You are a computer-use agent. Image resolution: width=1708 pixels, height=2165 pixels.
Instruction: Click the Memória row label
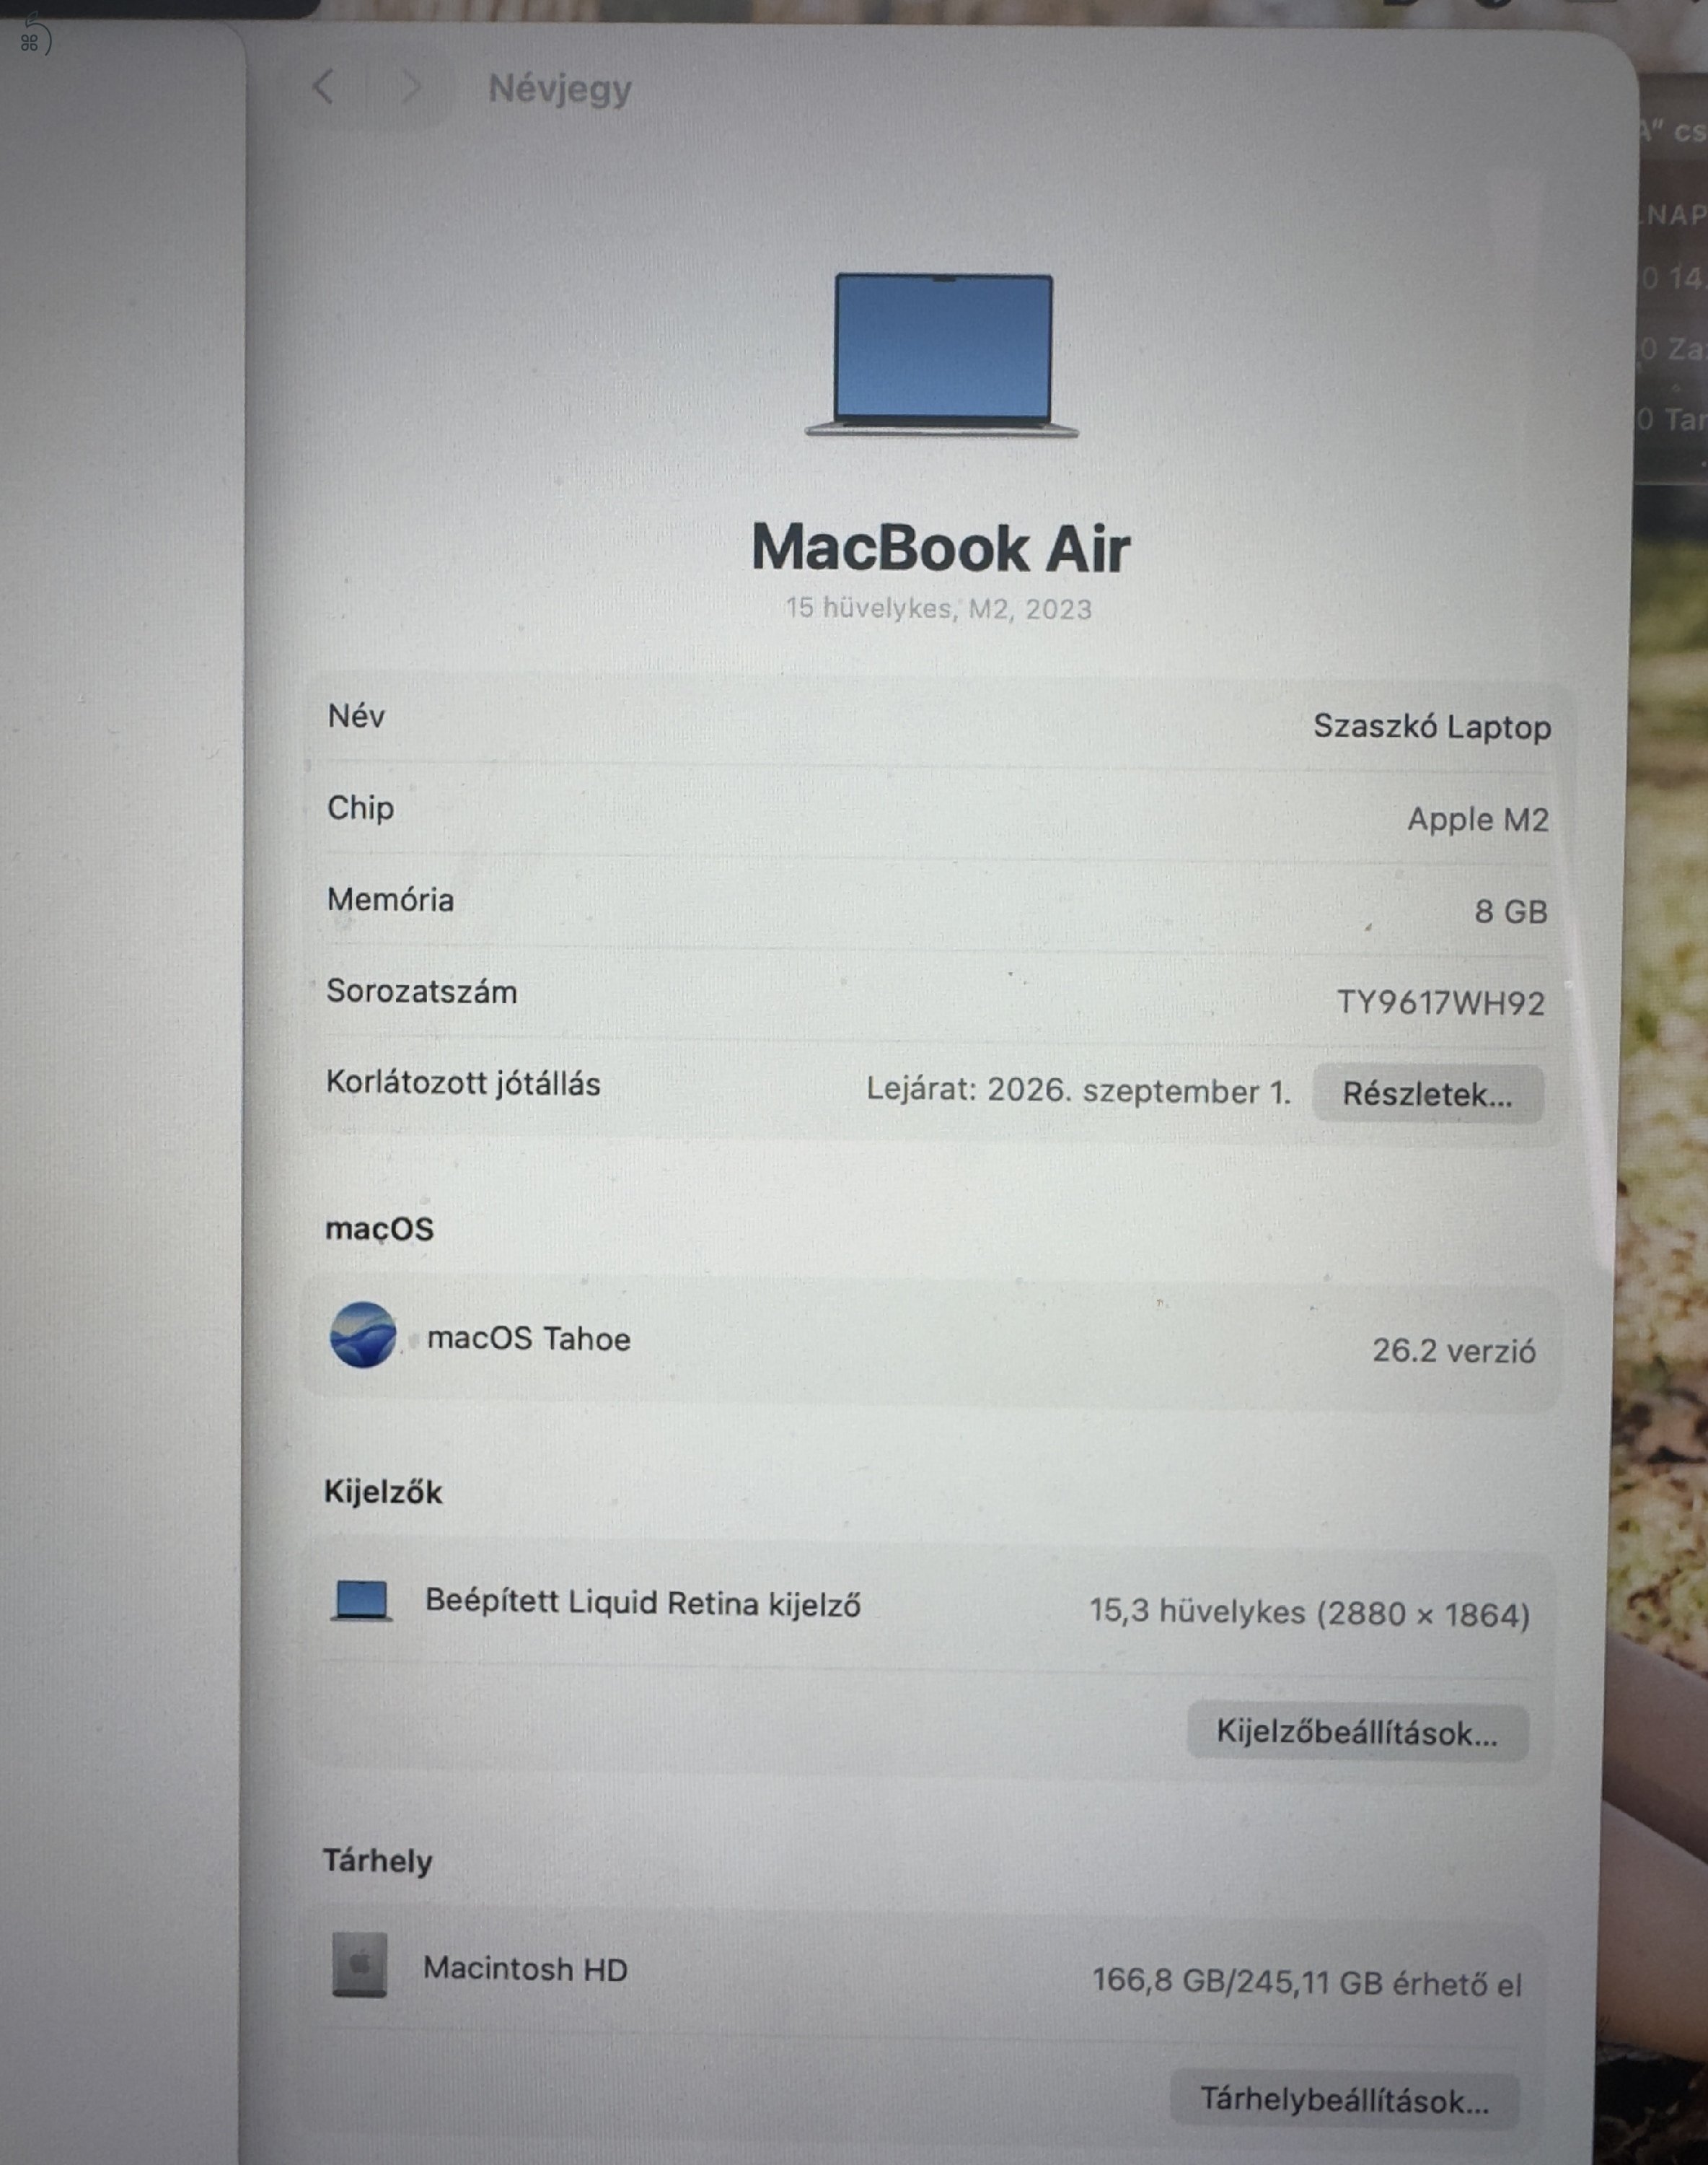[390, 899]
